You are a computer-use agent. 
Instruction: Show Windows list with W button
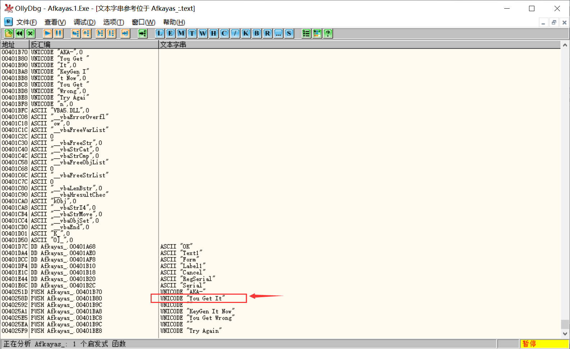click(203, 33)
